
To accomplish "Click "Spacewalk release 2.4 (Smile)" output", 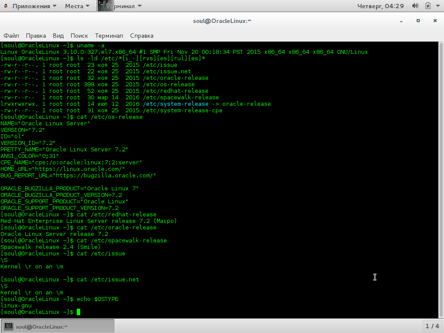I will pyautogui.click(x=50, y=247).
